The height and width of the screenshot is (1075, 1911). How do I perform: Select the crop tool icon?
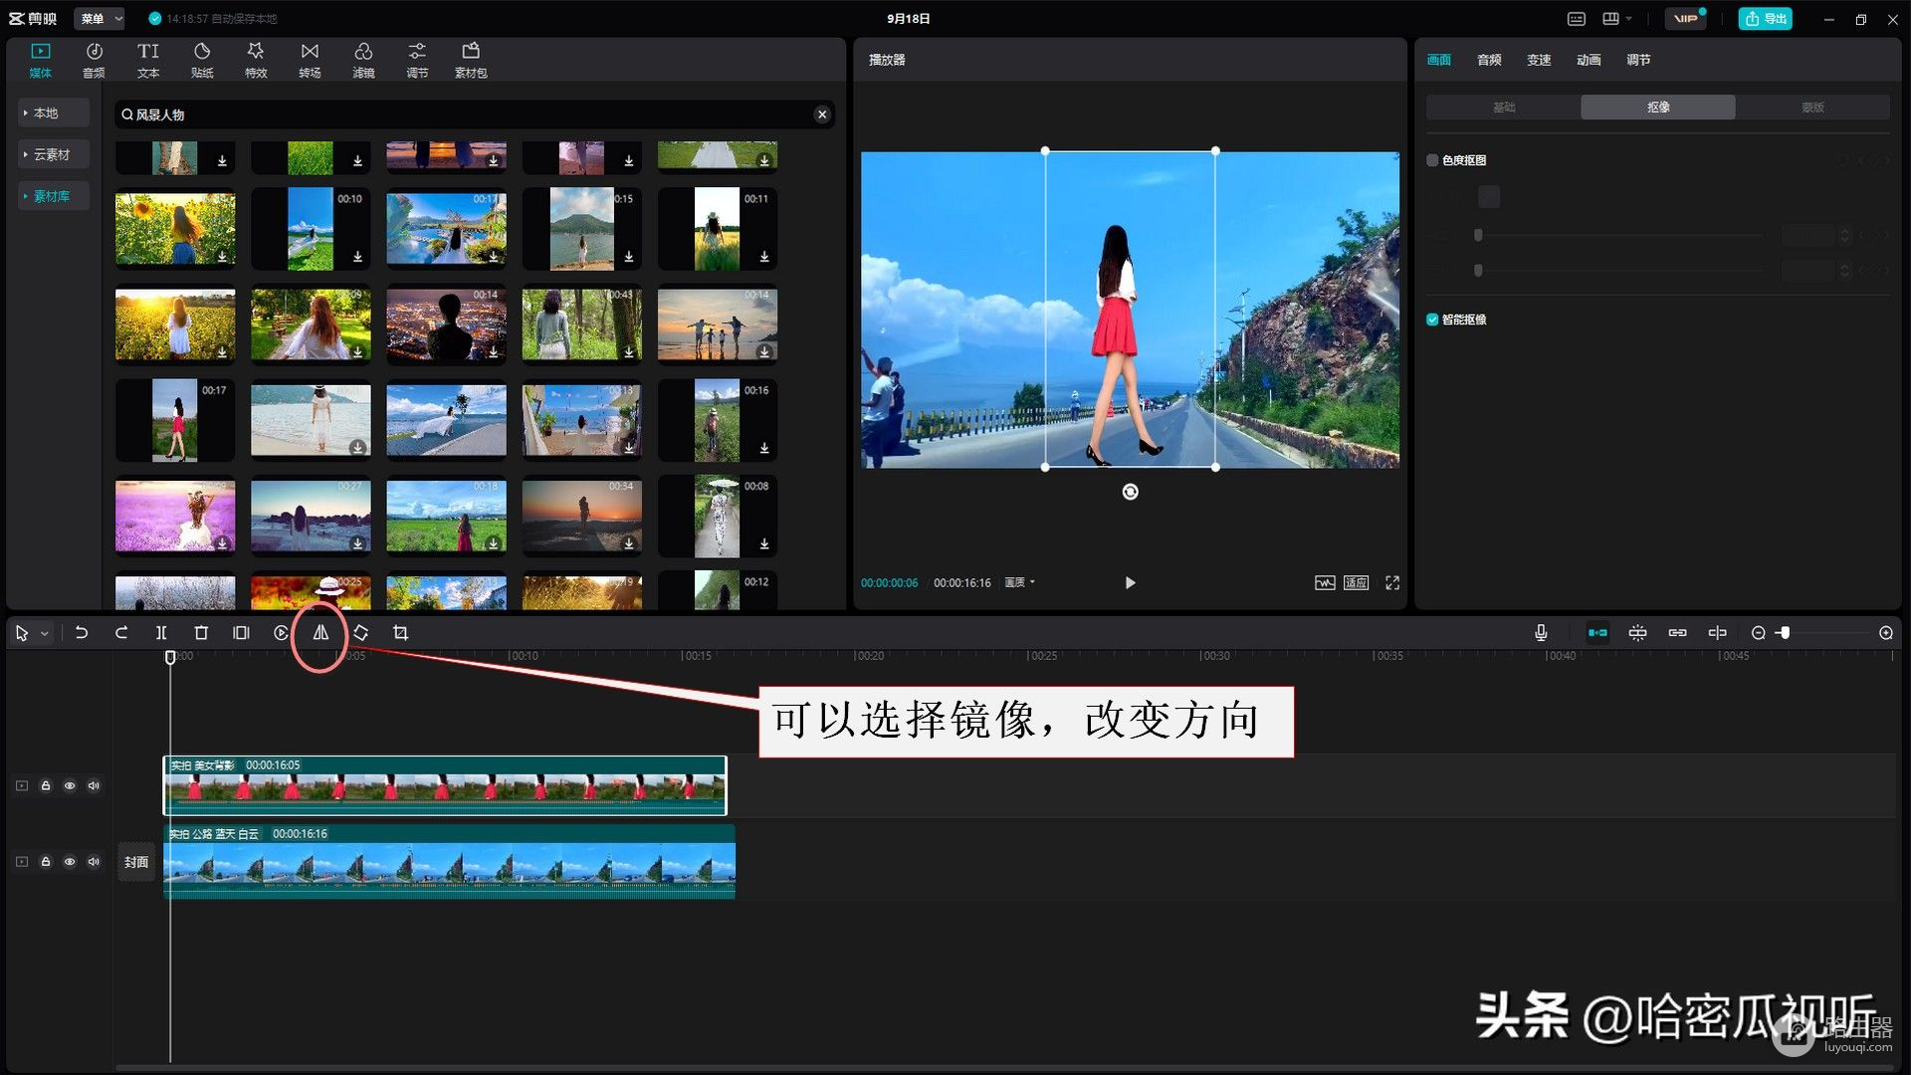pos(400,633)
